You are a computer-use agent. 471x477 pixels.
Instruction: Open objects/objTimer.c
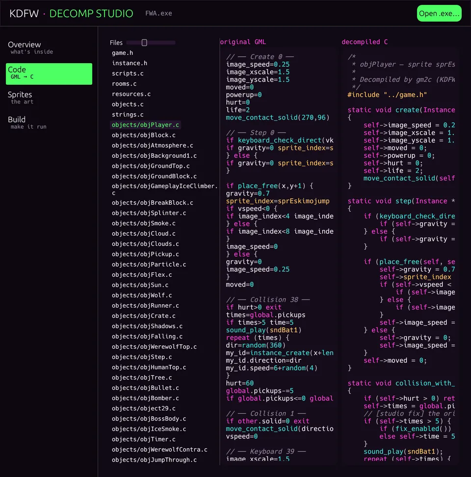[x=143, y=439]
